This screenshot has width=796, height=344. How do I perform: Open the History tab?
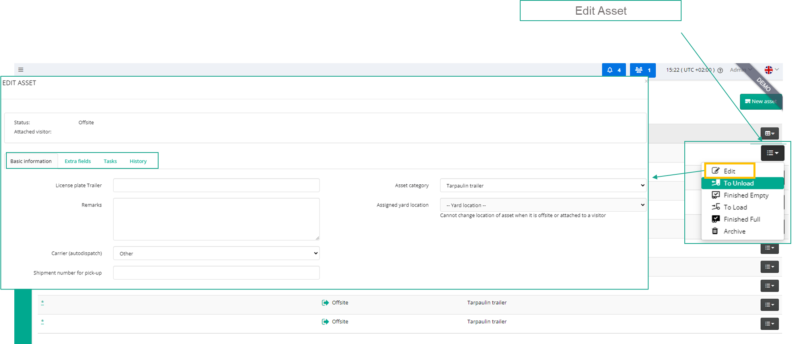point(138,161)
